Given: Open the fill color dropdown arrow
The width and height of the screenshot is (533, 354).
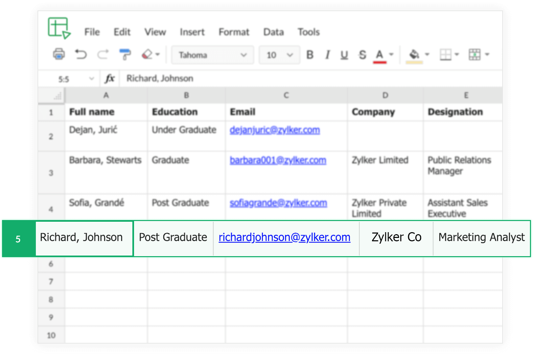Looking at the screenshot, I should tap(427, 54).
